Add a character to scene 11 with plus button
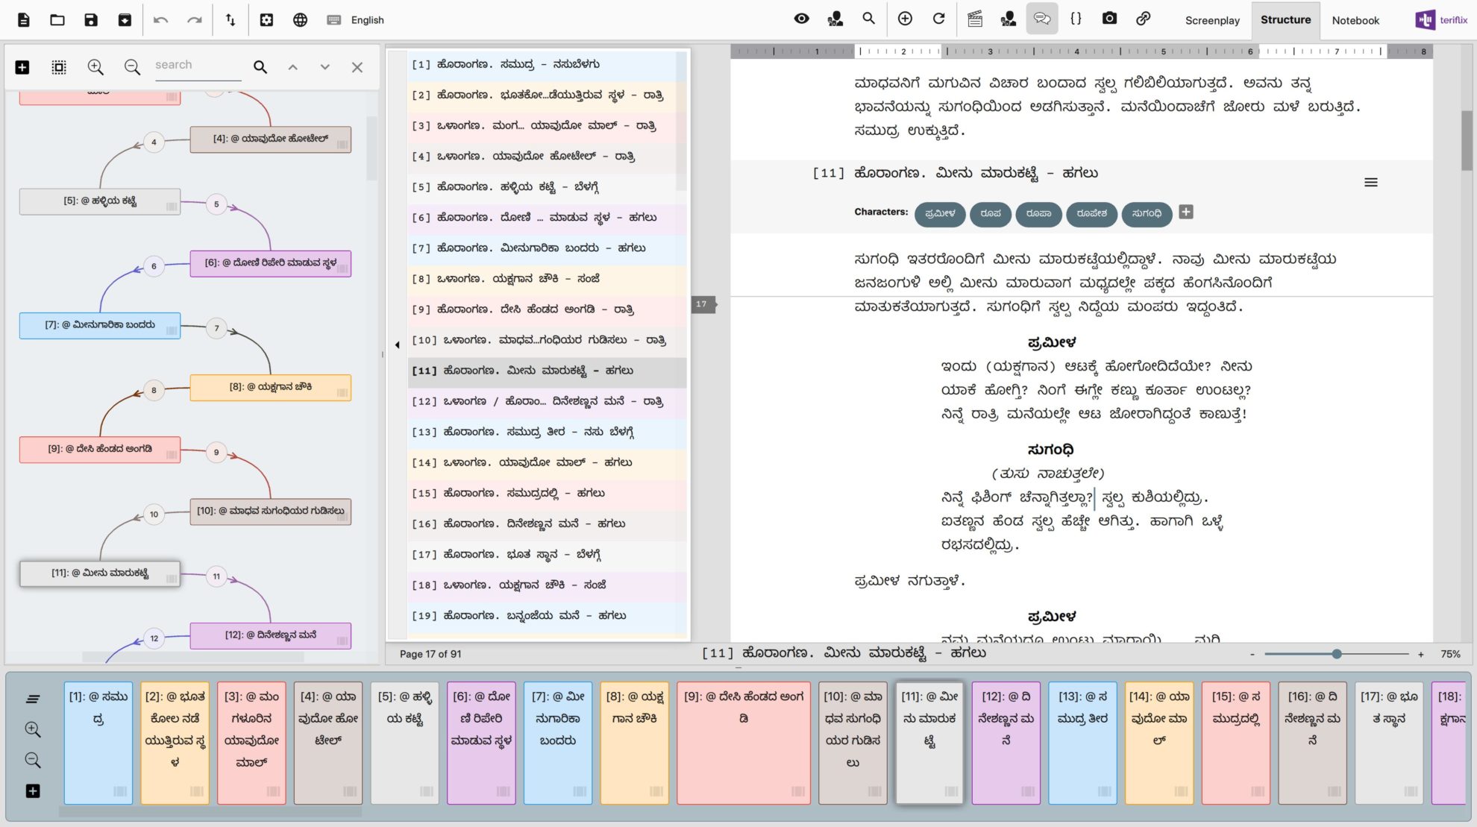This screenshot has height=827, width=1477. (1186, 213)
